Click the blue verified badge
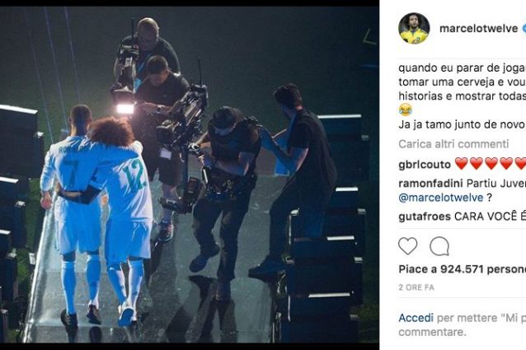Screen dimensions: 526x350 click(x=524, y=29)
